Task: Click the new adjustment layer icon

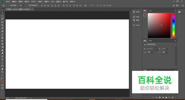Action: point(163,98)
